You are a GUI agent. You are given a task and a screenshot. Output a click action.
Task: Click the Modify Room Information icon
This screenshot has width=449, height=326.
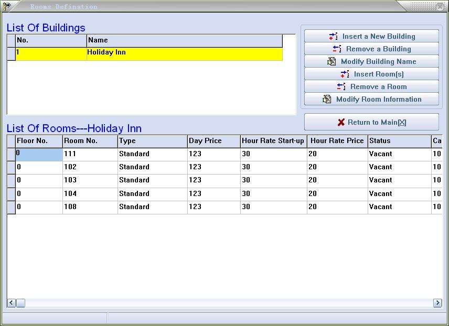point(327,99)
